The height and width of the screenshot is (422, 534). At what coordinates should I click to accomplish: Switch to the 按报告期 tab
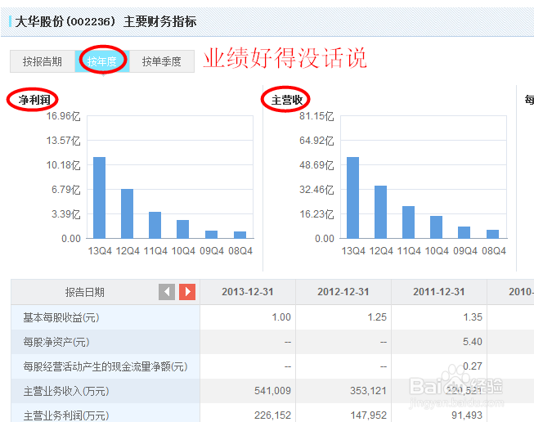coord(43,61)
